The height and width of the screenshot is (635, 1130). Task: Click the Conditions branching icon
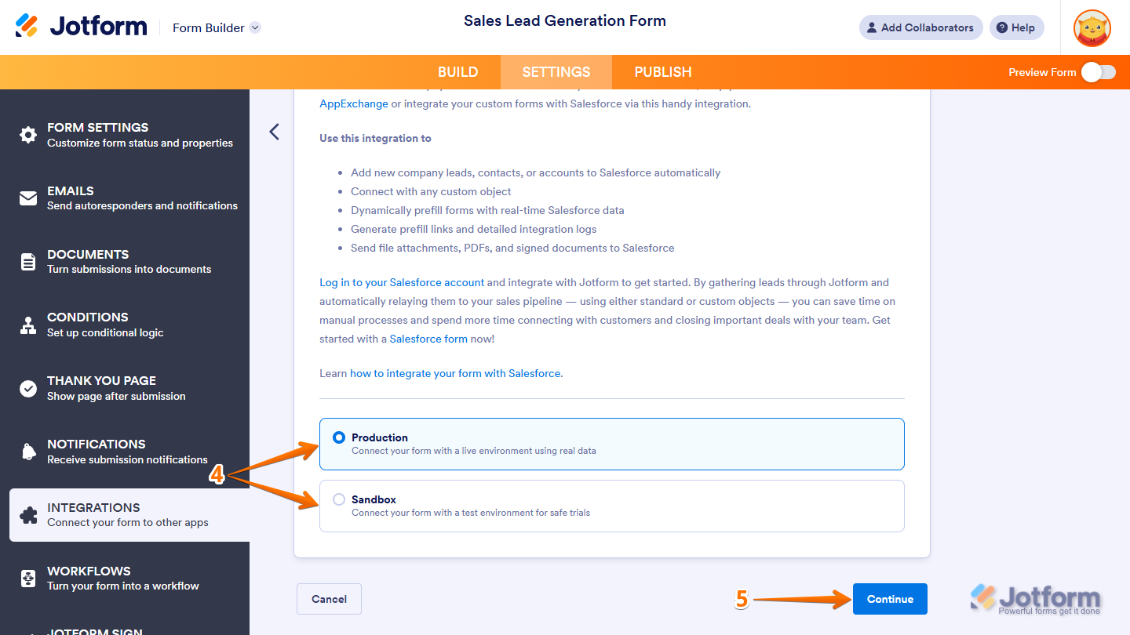[28, 324]
